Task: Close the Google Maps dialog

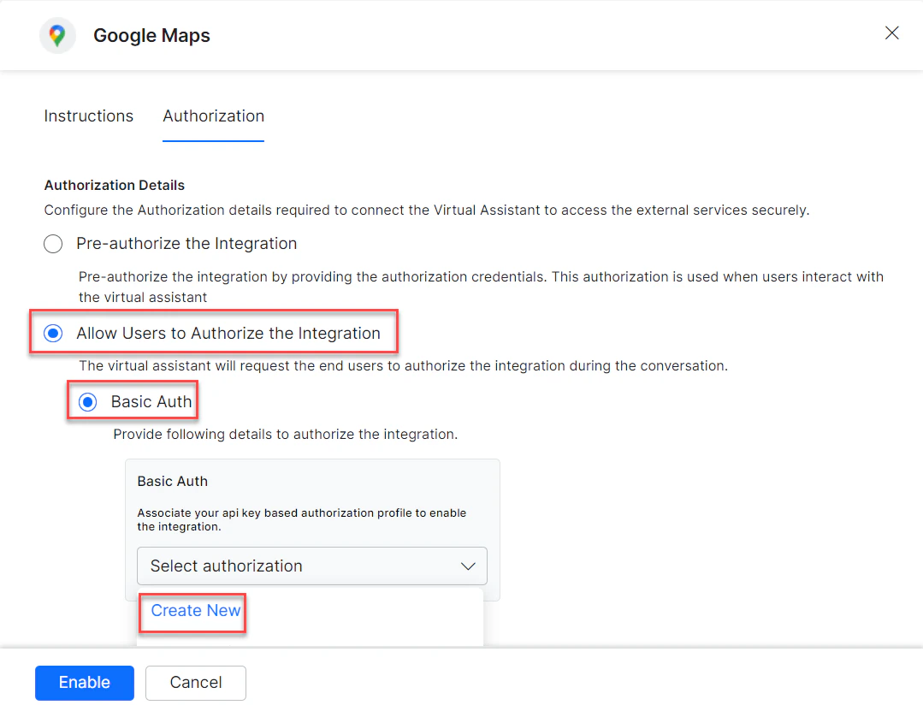Action: [x=892, y=33]
